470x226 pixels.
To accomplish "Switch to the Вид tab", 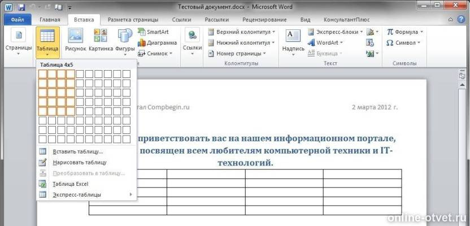I will 305,20.
